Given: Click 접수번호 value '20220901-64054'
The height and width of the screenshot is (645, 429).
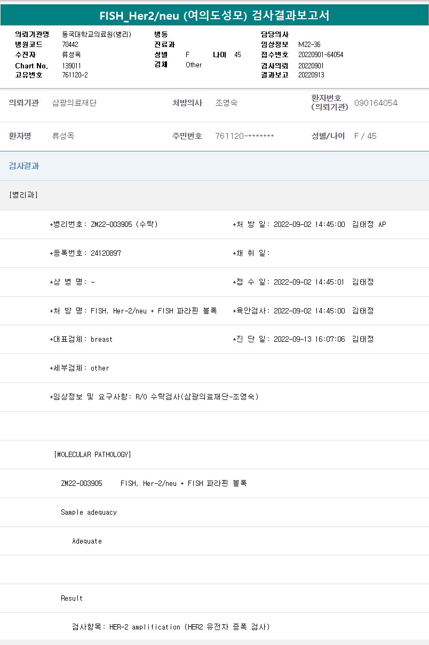Looking at the screenshot, I should (x=321, y=54).
